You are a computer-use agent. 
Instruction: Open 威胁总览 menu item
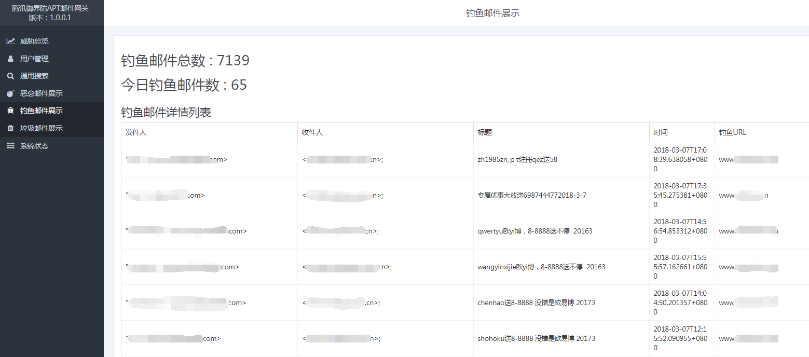(34, 41)
